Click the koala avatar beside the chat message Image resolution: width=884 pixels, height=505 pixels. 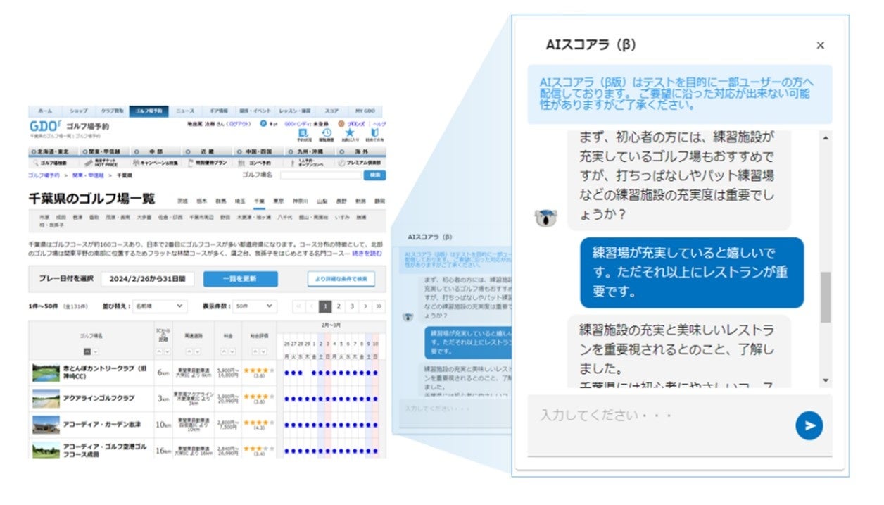pyautogui.click(x=545, y=218)
